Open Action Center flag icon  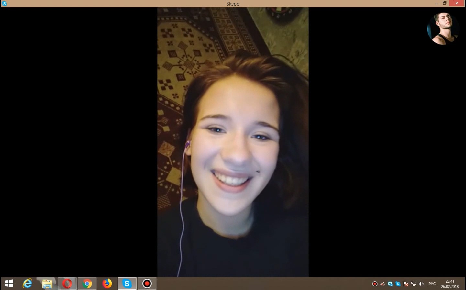point(406,284)
